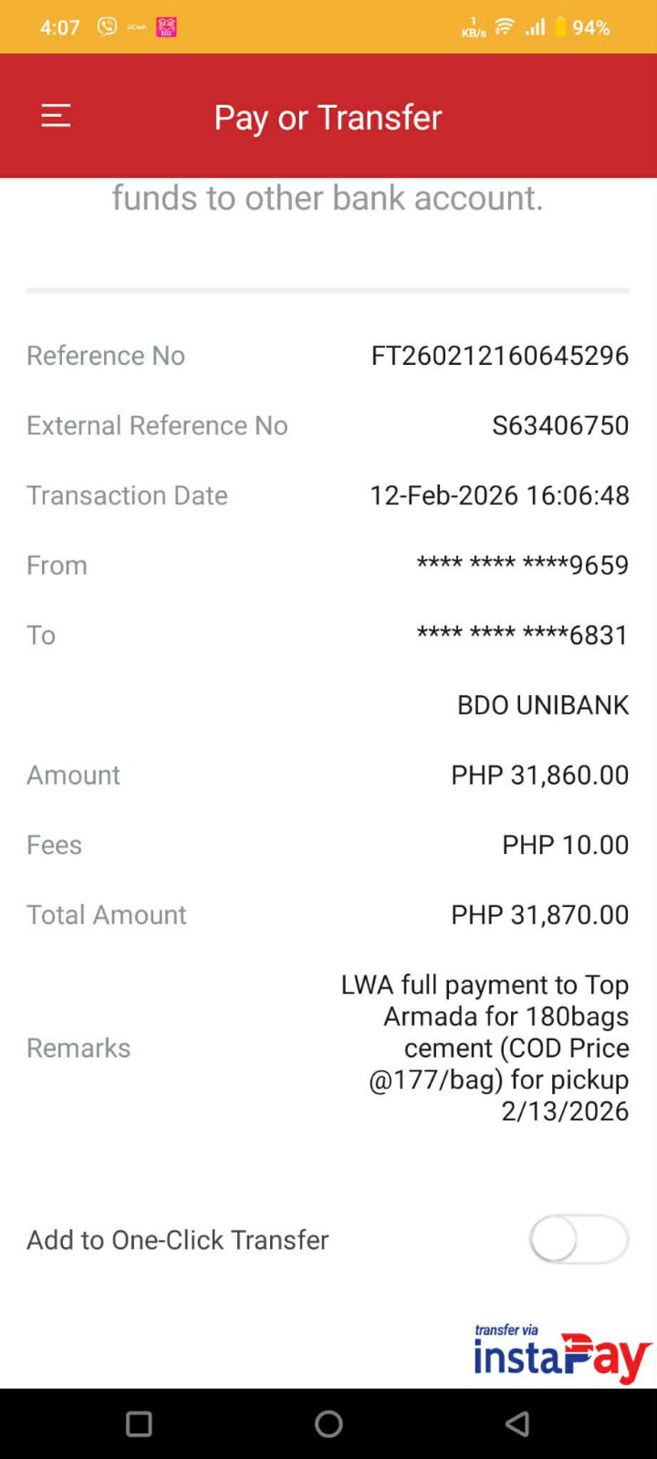Tap the external reference number S63406750
The height and width of the screenshot is (1459, 657).
(x=559, y=425)
